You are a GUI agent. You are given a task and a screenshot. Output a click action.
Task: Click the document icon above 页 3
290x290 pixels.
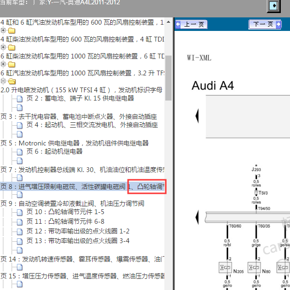20,107
